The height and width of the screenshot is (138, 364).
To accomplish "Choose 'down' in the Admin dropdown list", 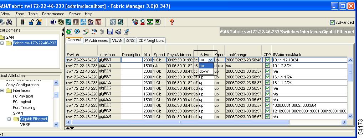I will click(206, 71).
